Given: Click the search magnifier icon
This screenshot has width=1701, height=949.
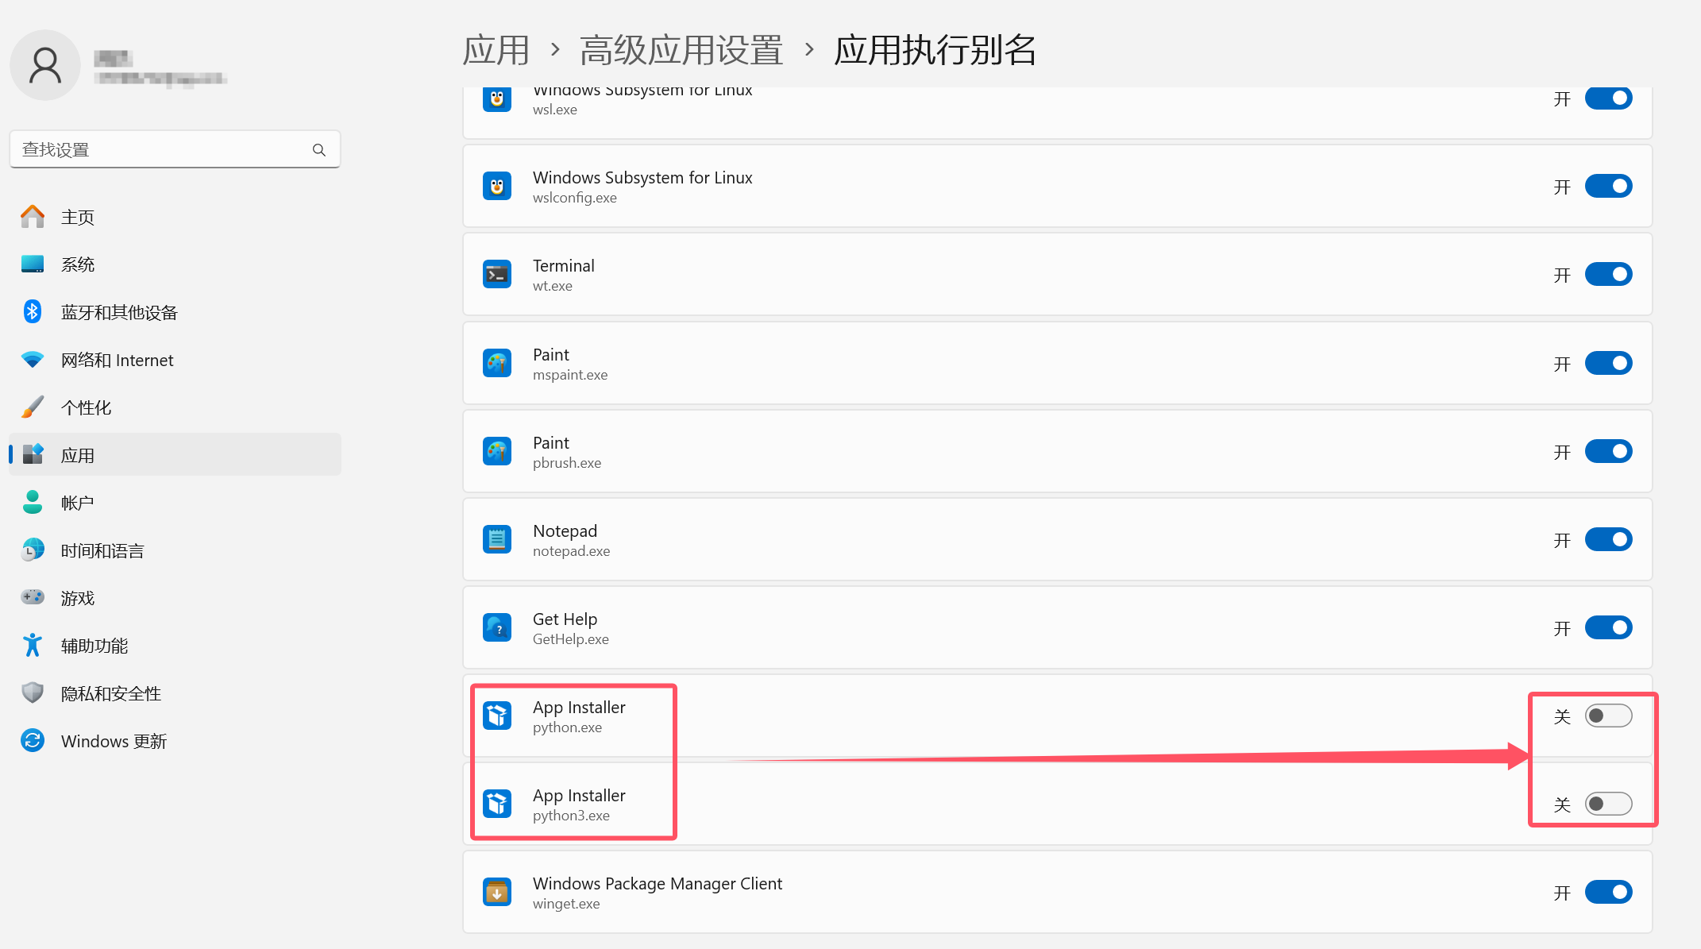Looking at the screenshot, I should pos(319,150).
